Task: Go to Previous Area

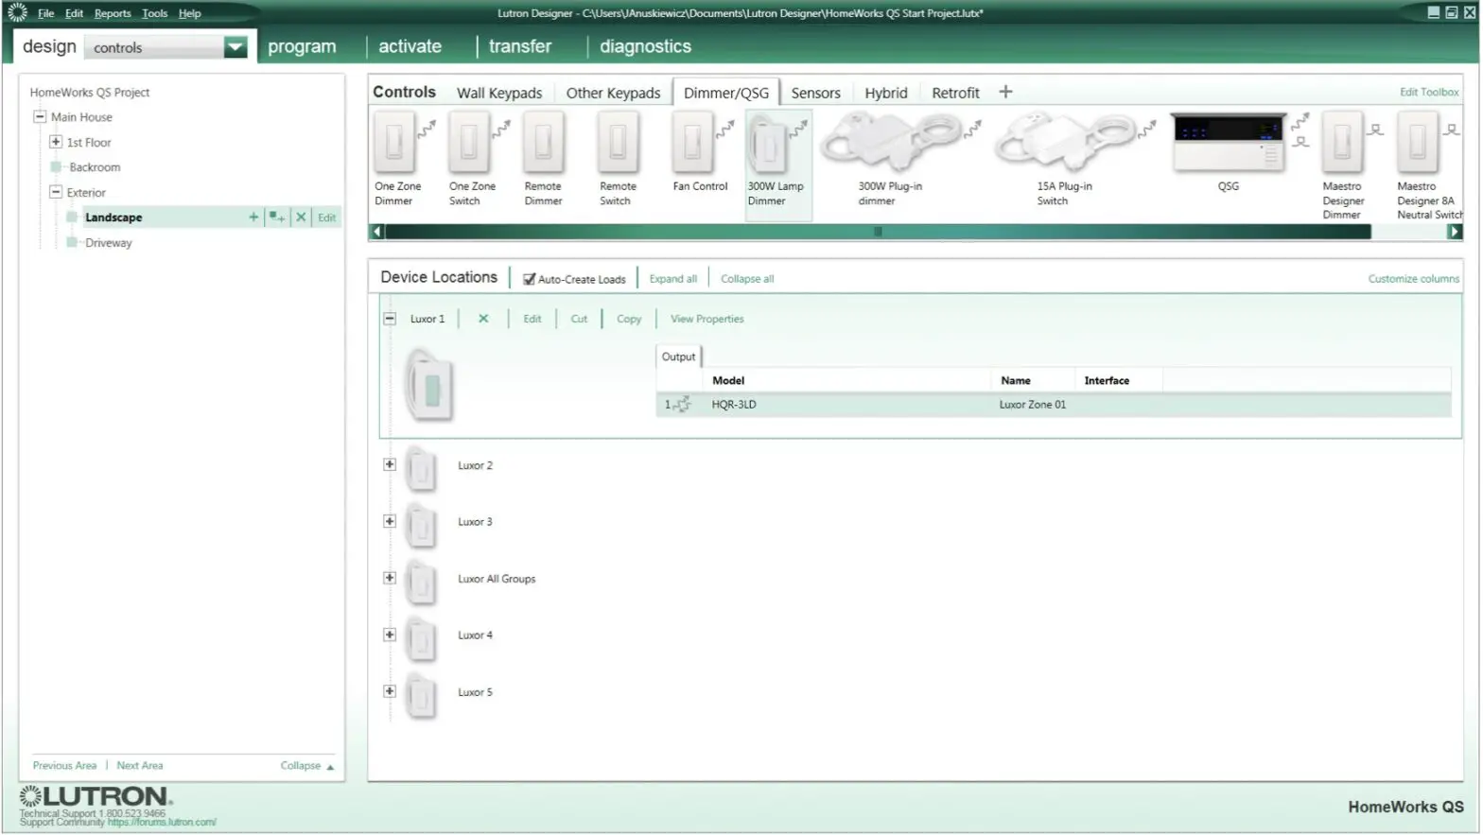Action: click(64, 766)
